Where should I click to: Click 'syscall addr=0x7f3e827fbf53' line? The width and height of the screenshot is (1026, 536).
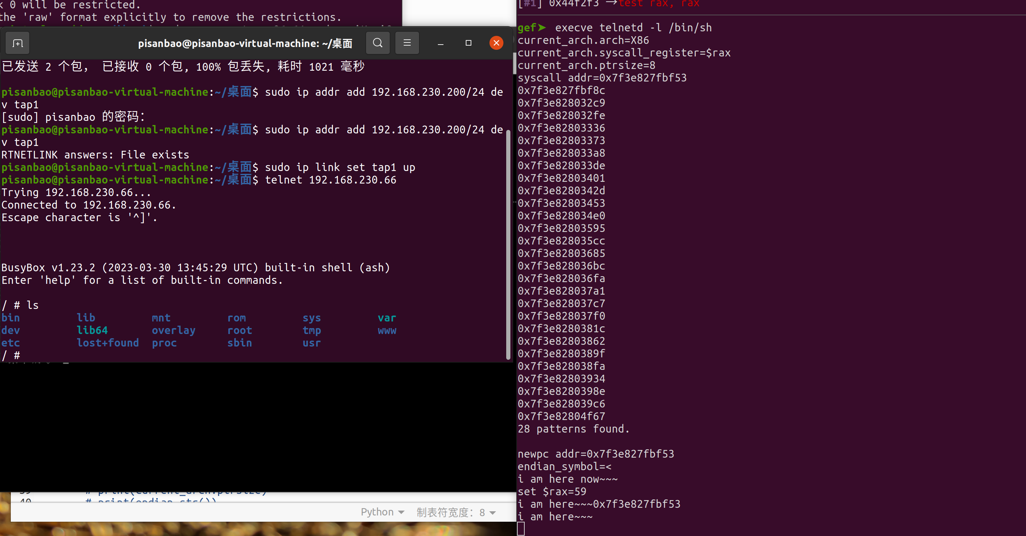click(602, 78)
